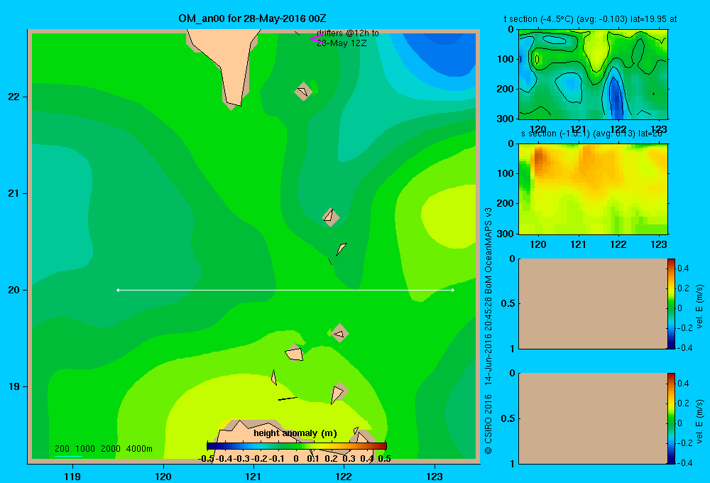Click the island near 19.5N 121.95E

(339, 333)
